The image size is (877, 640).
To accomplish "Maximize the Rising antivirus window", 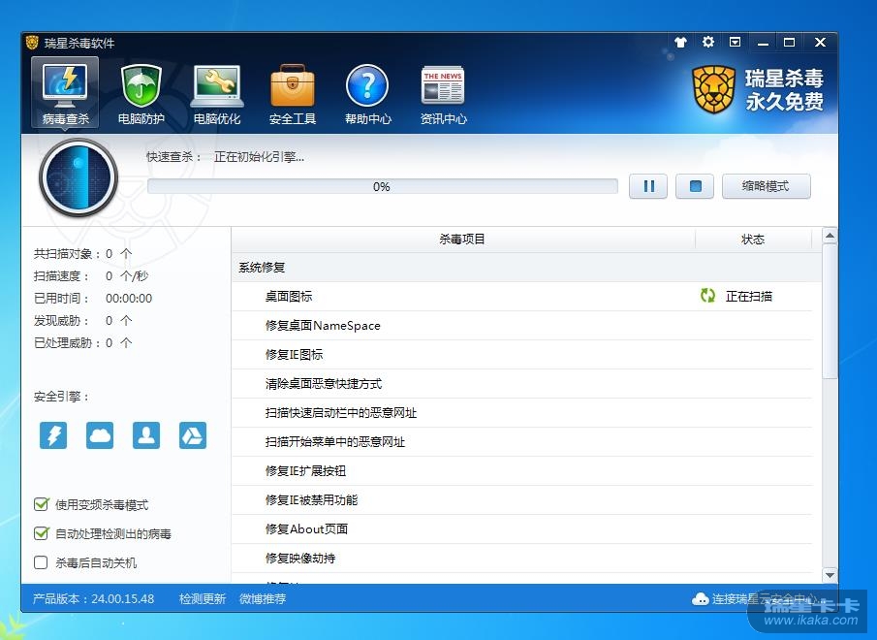I will point(789,43).
